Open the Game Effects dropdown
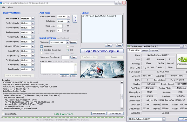Image resolution: width=187 pixels, height=122 pixels. [x=33, y=51]
